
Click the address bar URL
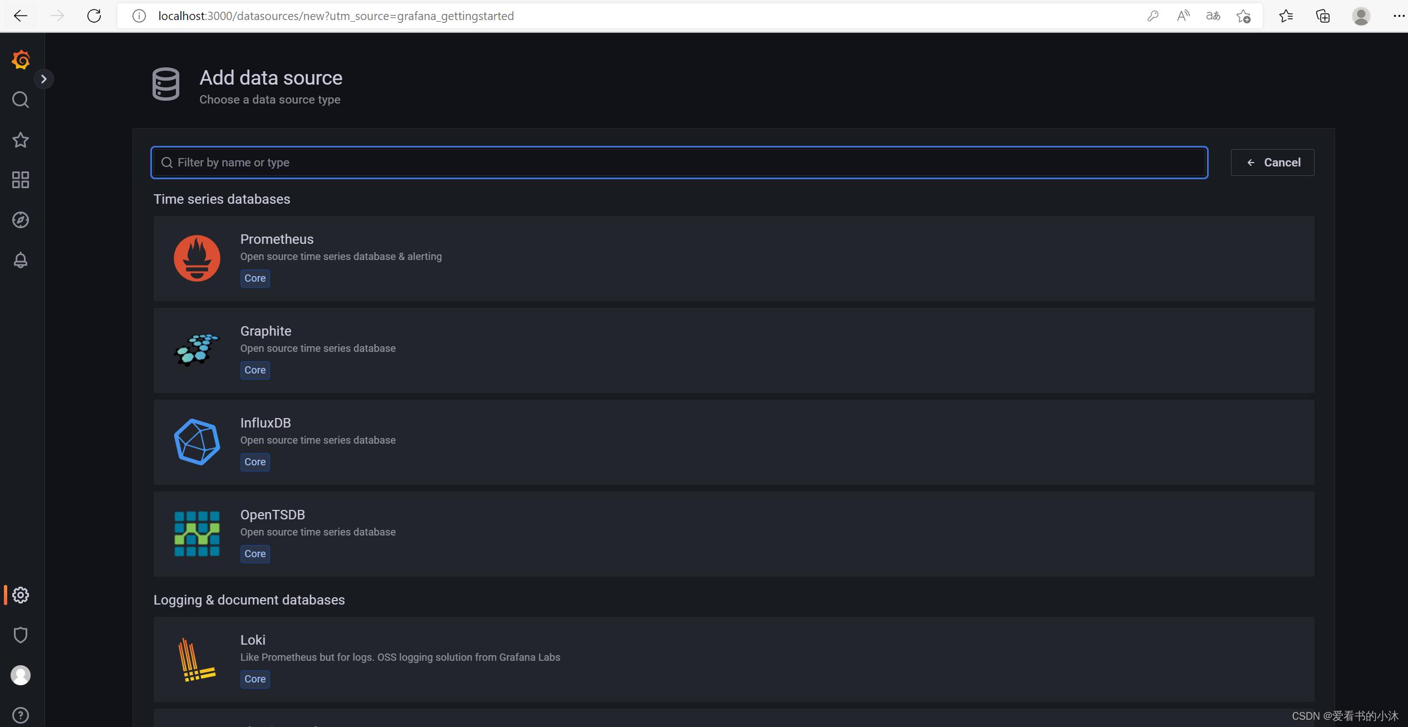tap(336, 16)
